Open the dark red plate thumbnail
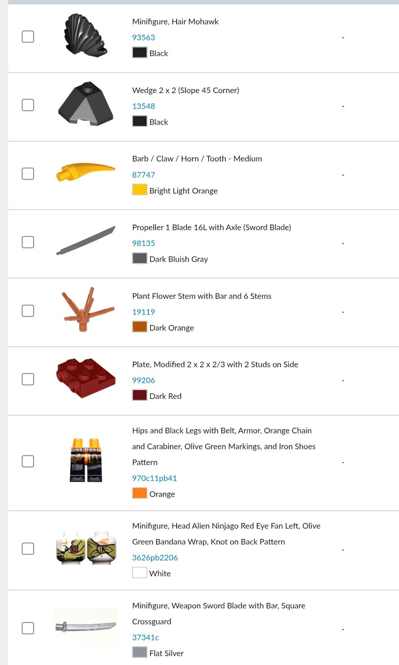This screenshot has width=399, height=665. (86, 378)
